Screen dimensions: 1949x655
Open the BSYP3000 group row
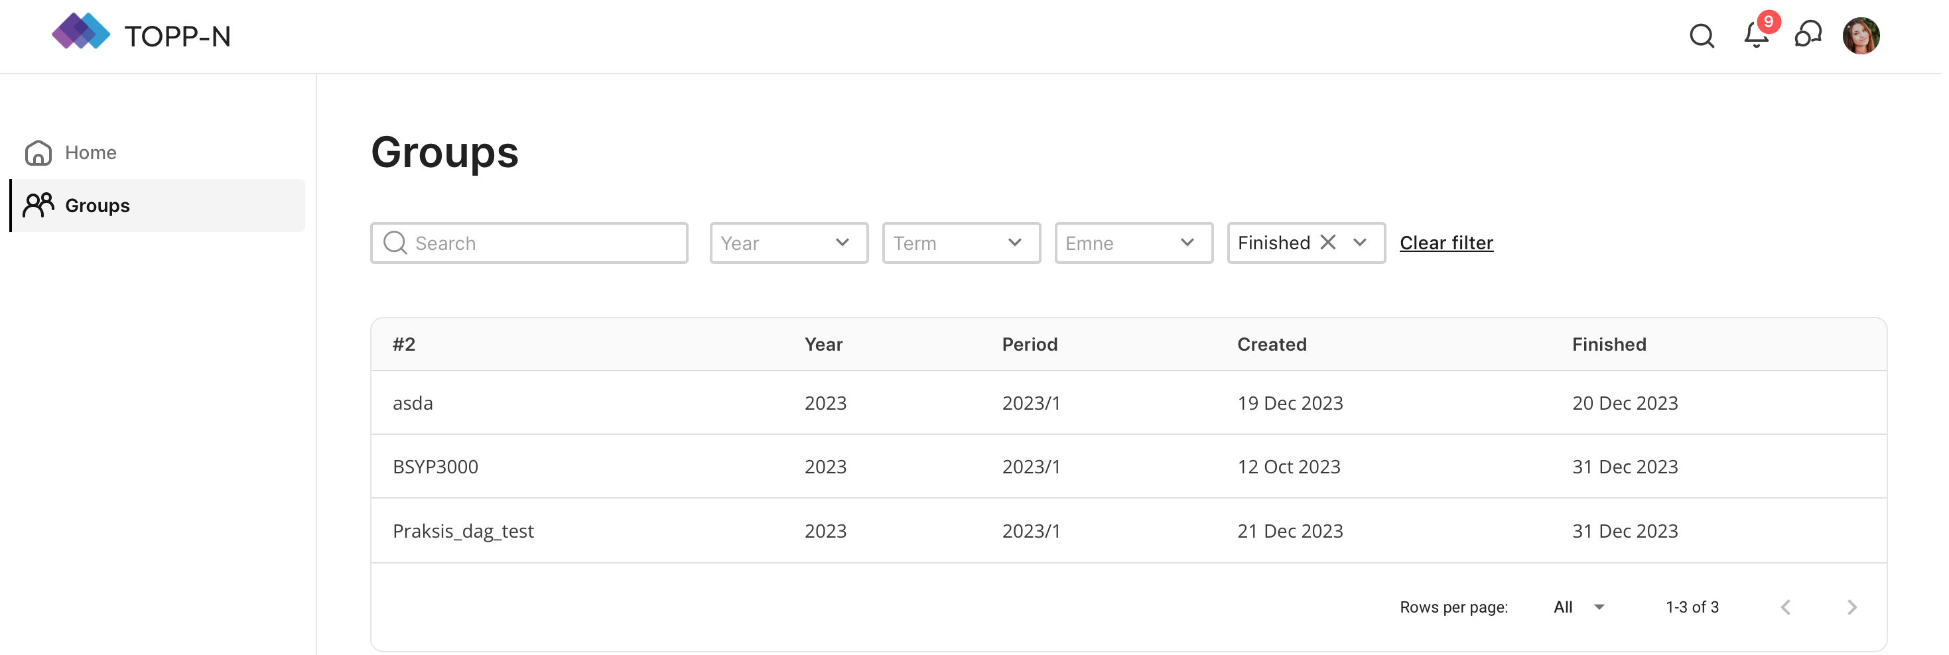[x=436, y=467]
